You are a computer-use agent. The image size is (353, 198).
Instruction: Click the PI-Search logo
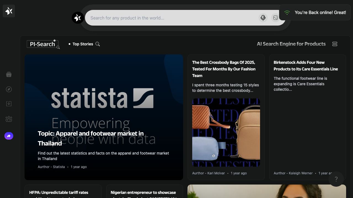pyautogui.click(x=43, y=44)
